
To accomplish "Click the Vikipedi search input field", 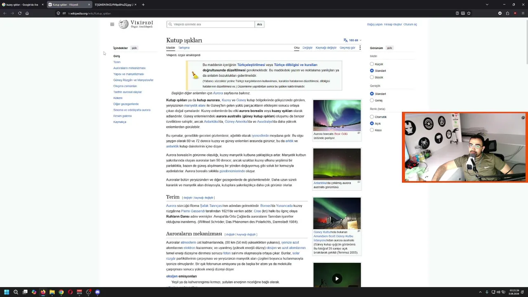I will coord(211,24).
